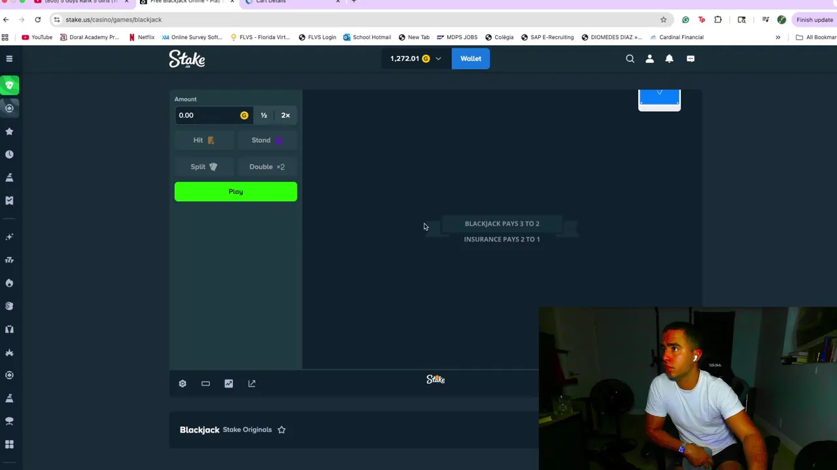This screenshot has width=837, height=470.
Task: Open the notifications bell icon
Action: (x=669, y=59)
